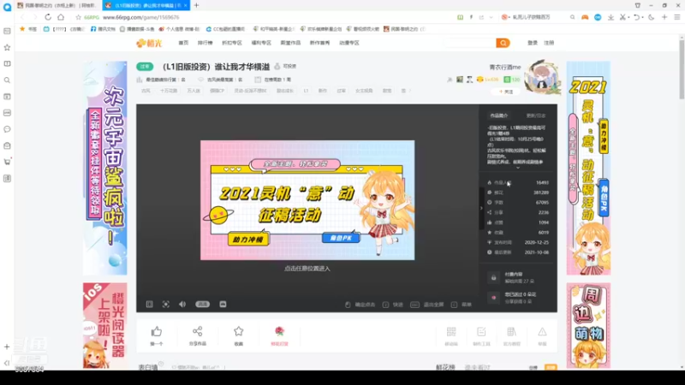Send flowers with the rose icon
This screenshot has height=385, width=685.
pos(280,331)
